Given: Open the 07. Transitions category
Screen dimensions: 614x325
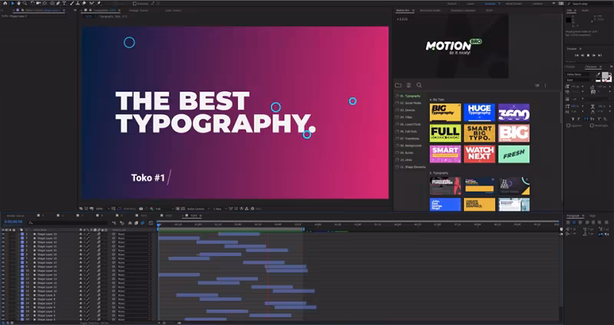Looking at the screenshot, I should tap(410, 139).
